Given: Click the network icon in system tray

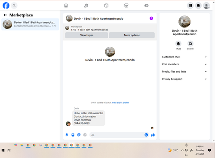Looking at the screenshot, I should pos(187,150).
